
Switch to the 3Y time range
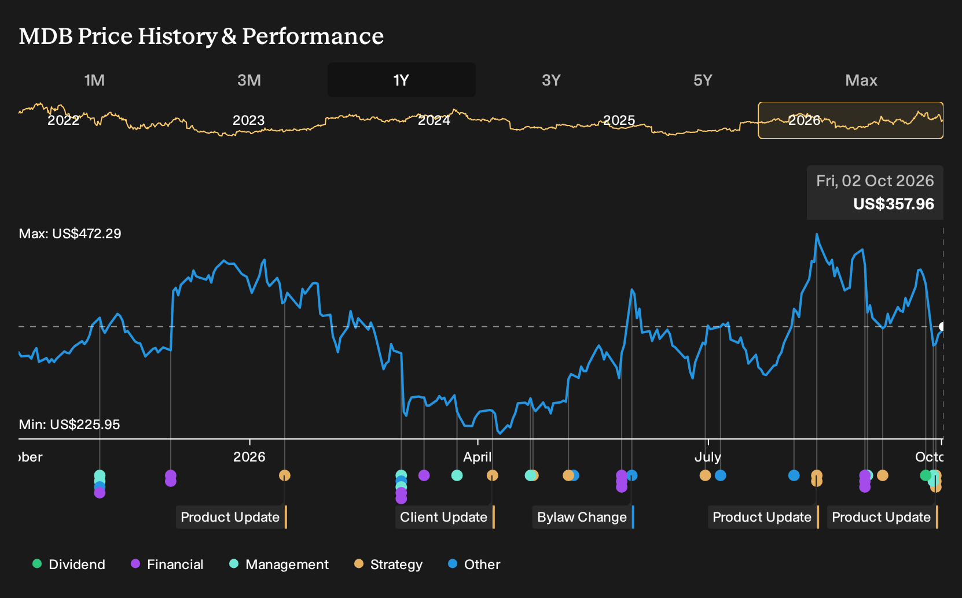551,80
